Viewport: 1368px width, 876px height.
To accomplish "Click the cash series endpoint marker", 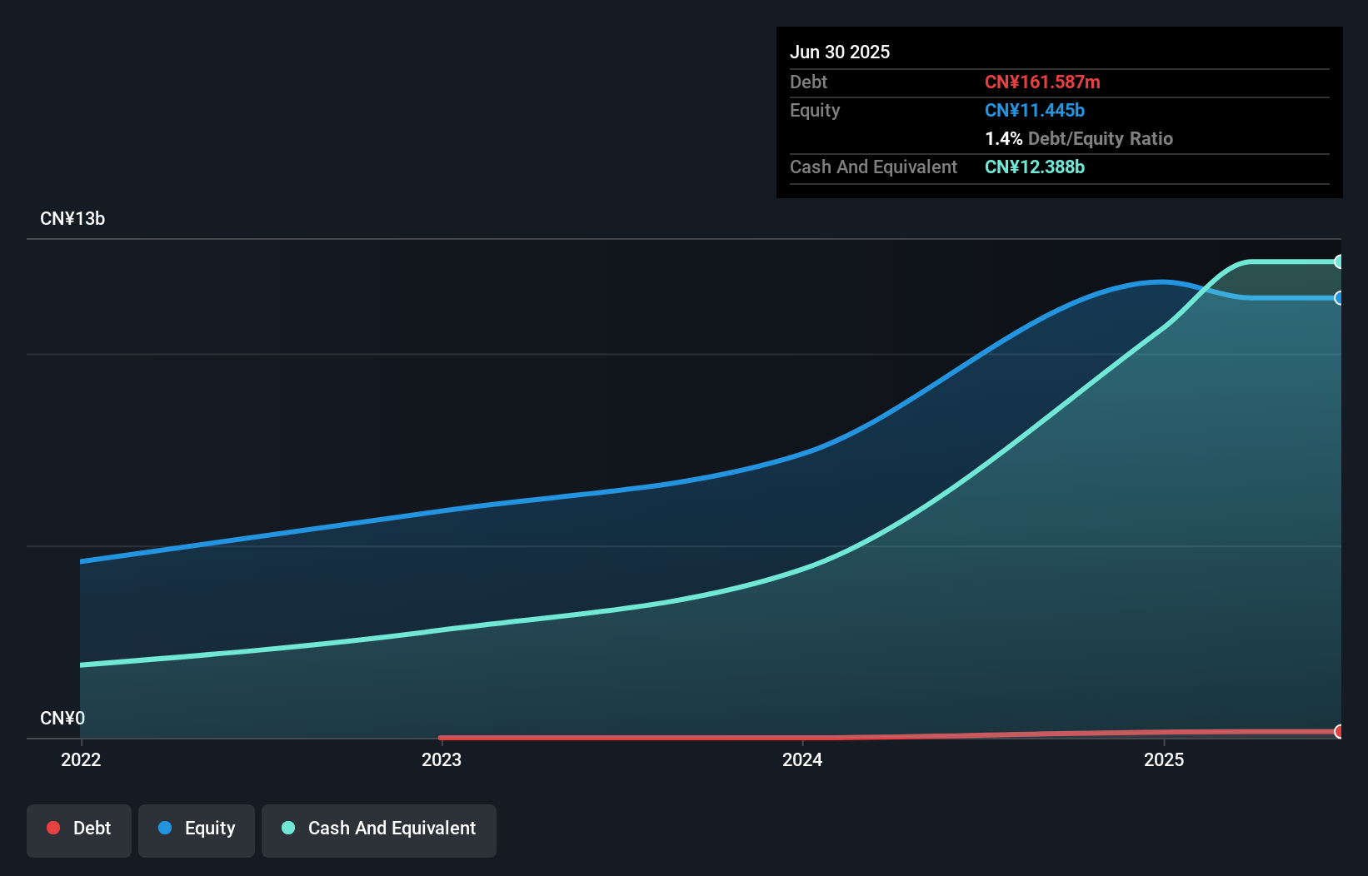I will [x=1339, y=261].
